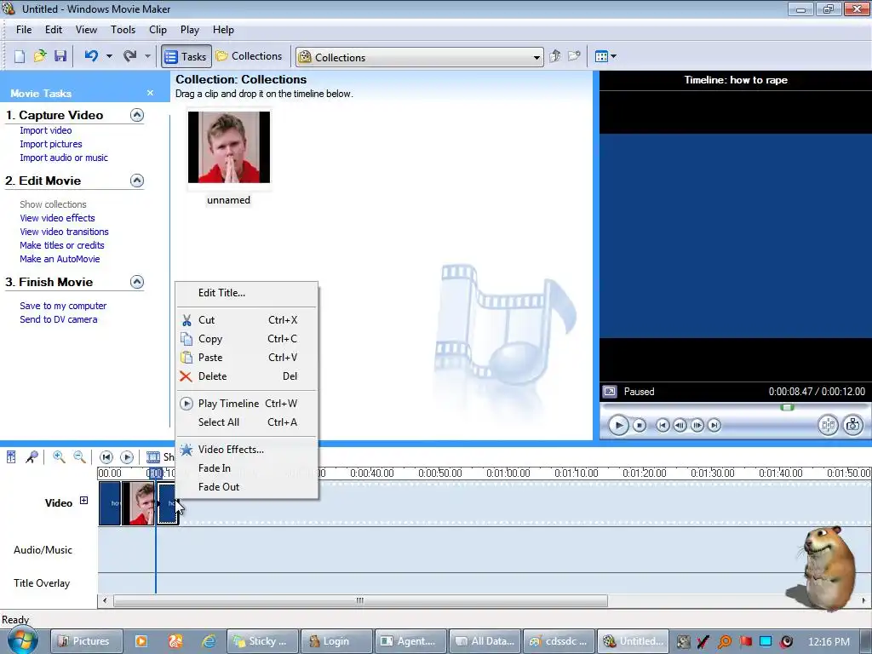The width and height of the screenshot is (872, 654).
Task: Close the Movie Tasks pane
Action: (x=150, y=93)
